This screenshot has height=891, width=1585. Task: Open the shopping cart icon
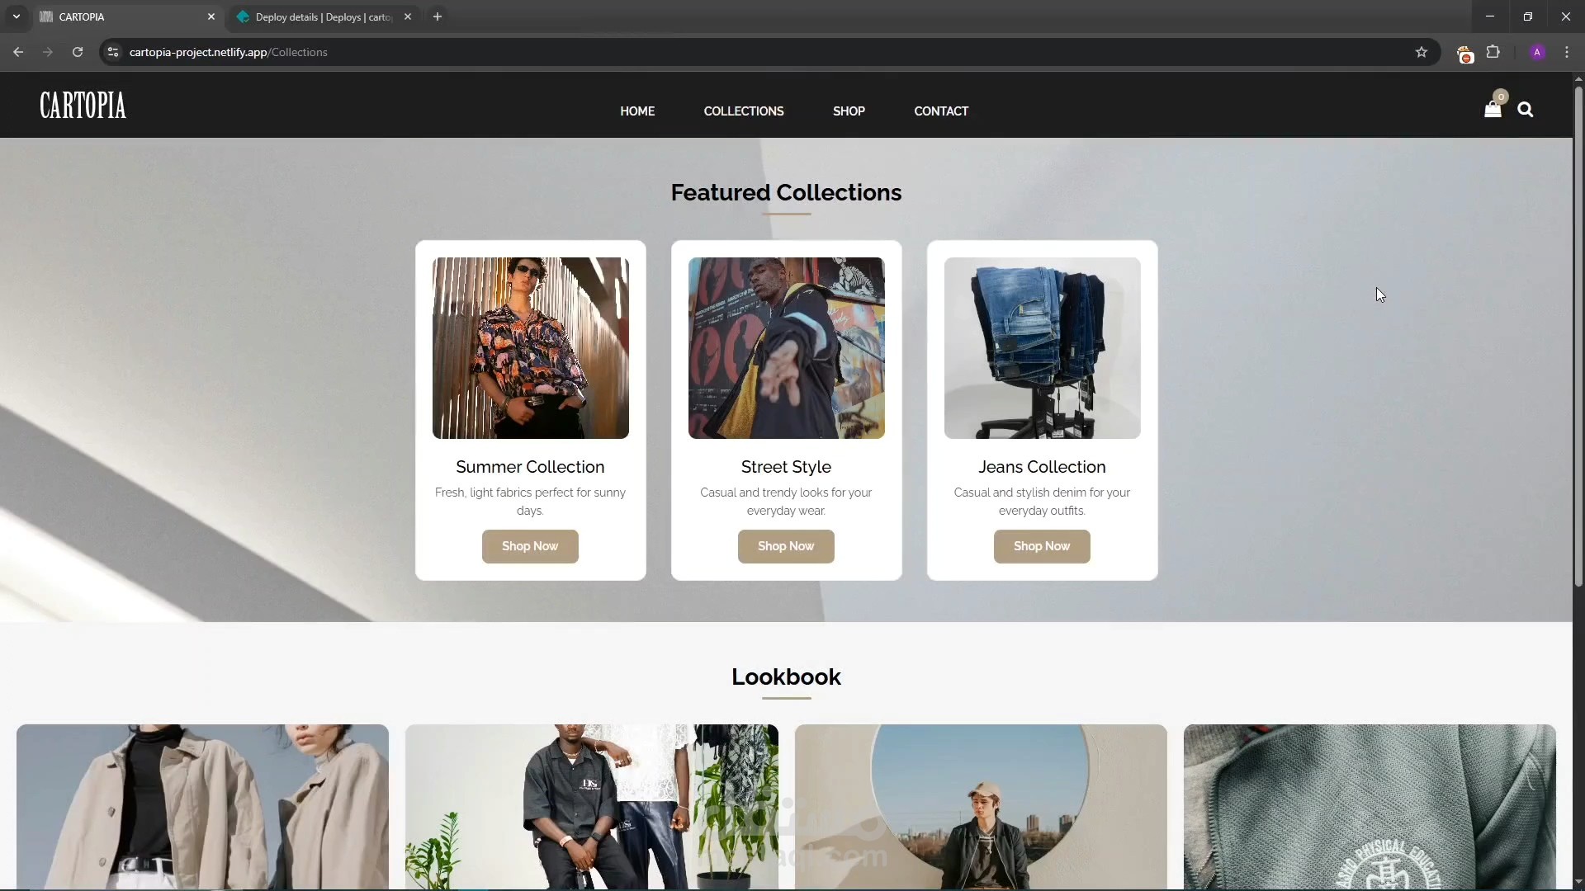1493,108
